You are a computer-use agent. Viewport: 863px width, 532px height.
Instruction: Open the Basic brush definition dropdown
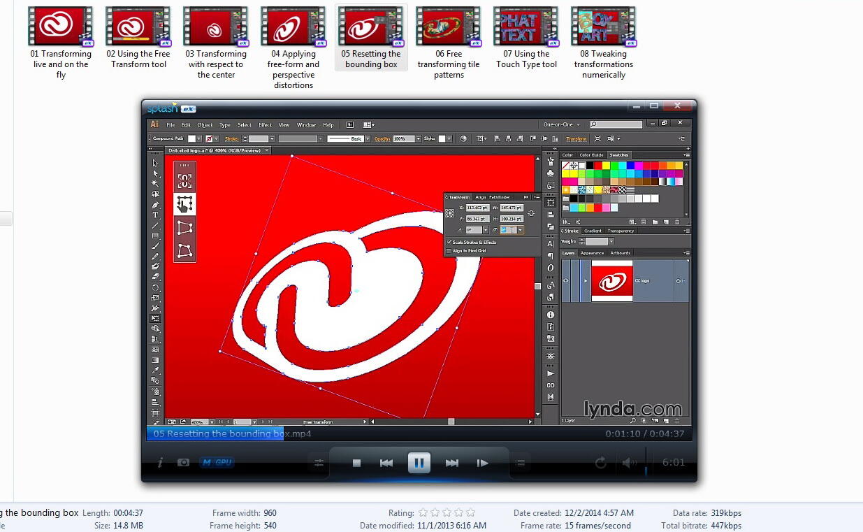(x=367, y=138)
